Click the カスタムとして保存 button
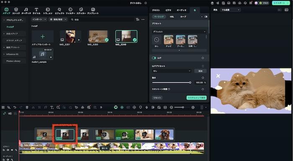This screenshot has height=161, width=293. [x=196, y=98]
